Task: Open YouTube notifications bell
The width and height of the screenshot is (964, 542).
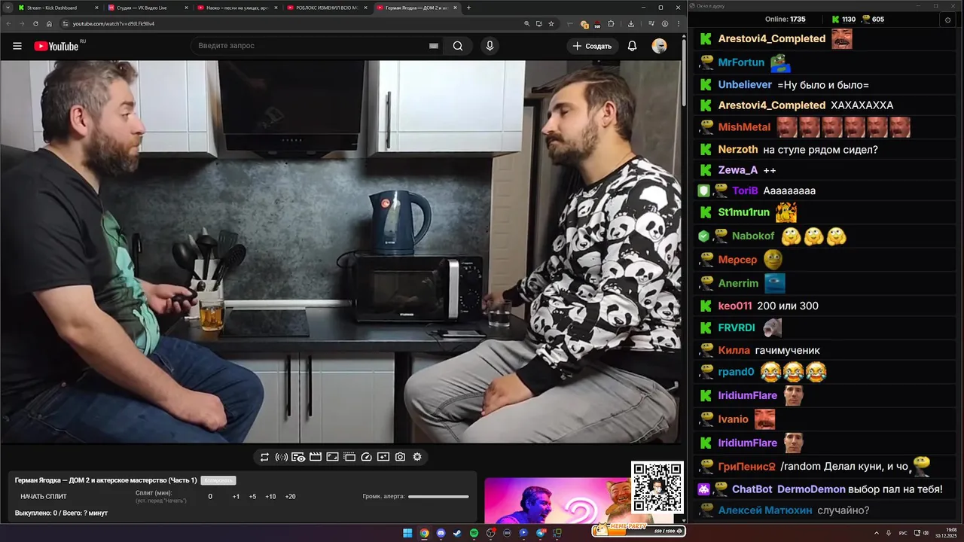Action: click(632, 46)
